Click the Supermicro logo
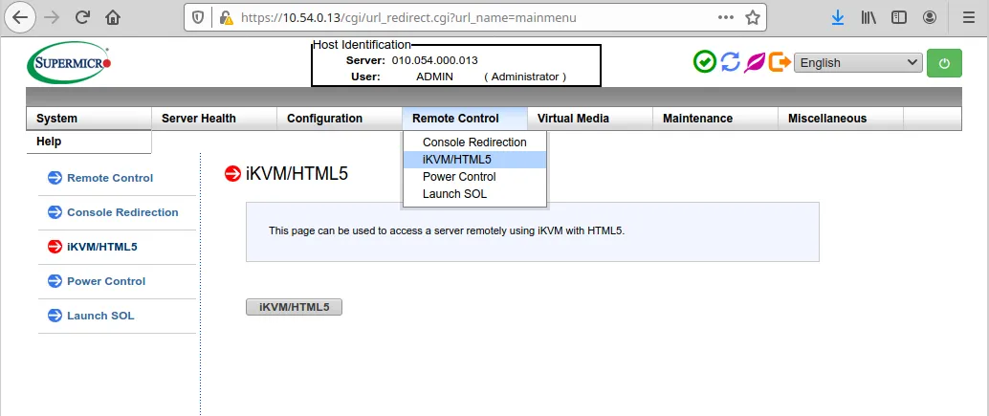Image resolution: width=989 pixels, height=416 pixels. pyautogui.click(x=70, y=63)
